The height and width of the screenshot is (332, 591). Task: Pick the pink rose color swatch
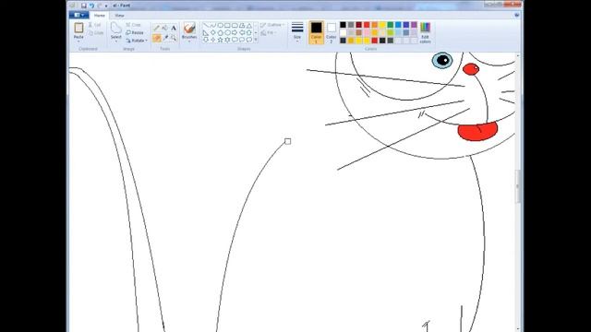(x=367, y=33)
